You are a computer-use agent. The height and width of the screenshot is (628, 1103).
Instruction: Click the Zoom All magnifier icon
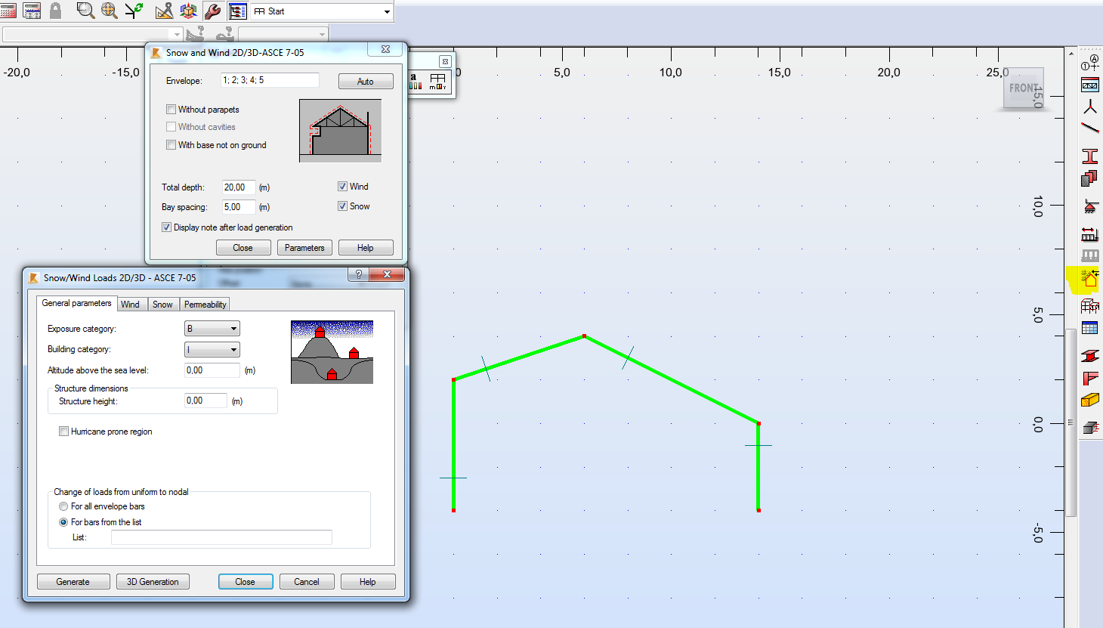tap(110, 11)
